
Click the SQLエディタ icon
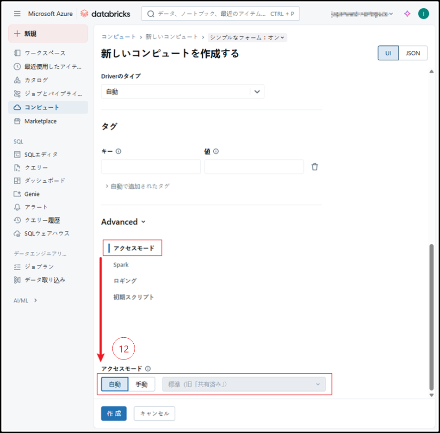[17, 155]
